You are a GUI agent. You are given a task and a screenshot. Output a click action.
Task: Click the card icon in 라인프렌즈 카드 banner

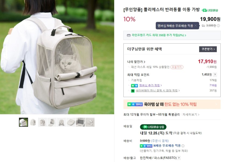tap(129, 35)
